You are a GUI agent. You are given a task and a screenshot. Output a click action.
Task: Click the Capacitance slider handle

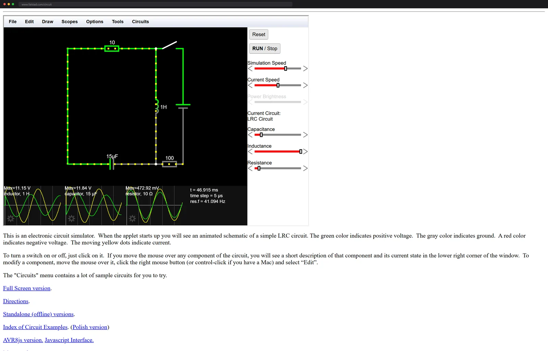pyautogui.click(x=261, y=135)
